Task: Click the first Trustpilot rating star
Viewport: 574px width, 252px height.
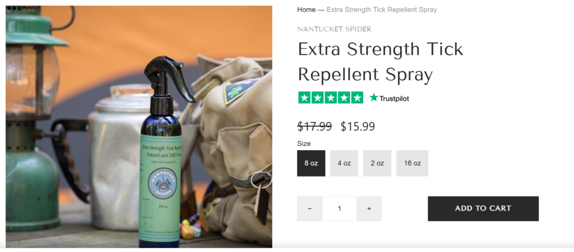Action: [x=304, y=97]
